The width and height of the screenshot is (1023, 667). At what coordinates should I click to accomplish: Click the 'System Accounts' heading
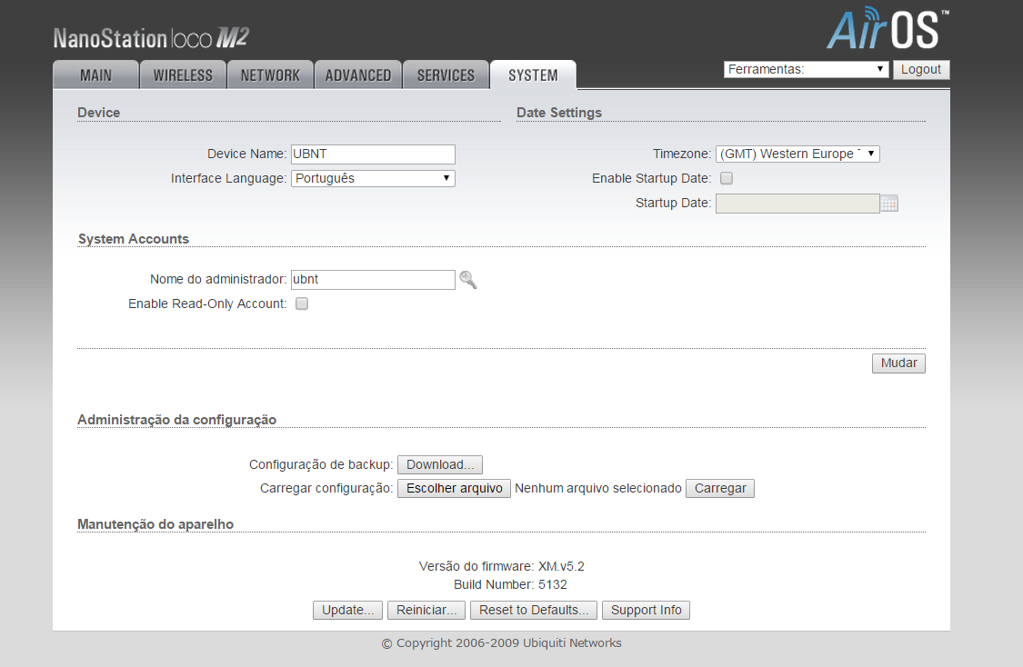click(134, 239)
